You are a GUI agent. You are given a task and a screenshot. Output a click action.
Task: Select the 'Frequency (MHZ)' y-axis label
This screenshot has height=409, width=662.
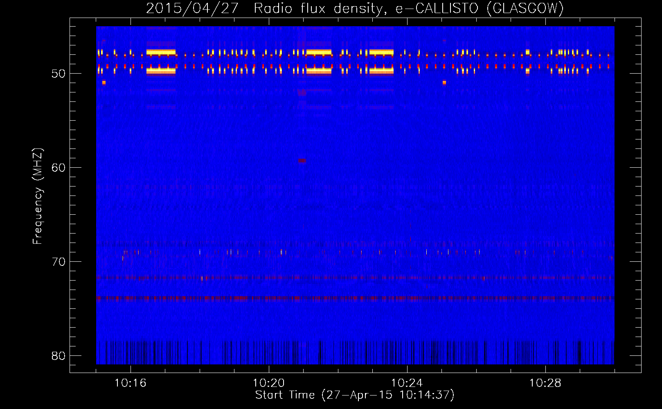tap(37, 196)
